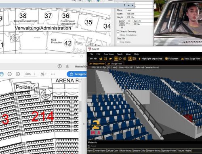The width and height of the screenshot is (202, 154).
Task: Click the Visible column header
Action: point(188,151)
